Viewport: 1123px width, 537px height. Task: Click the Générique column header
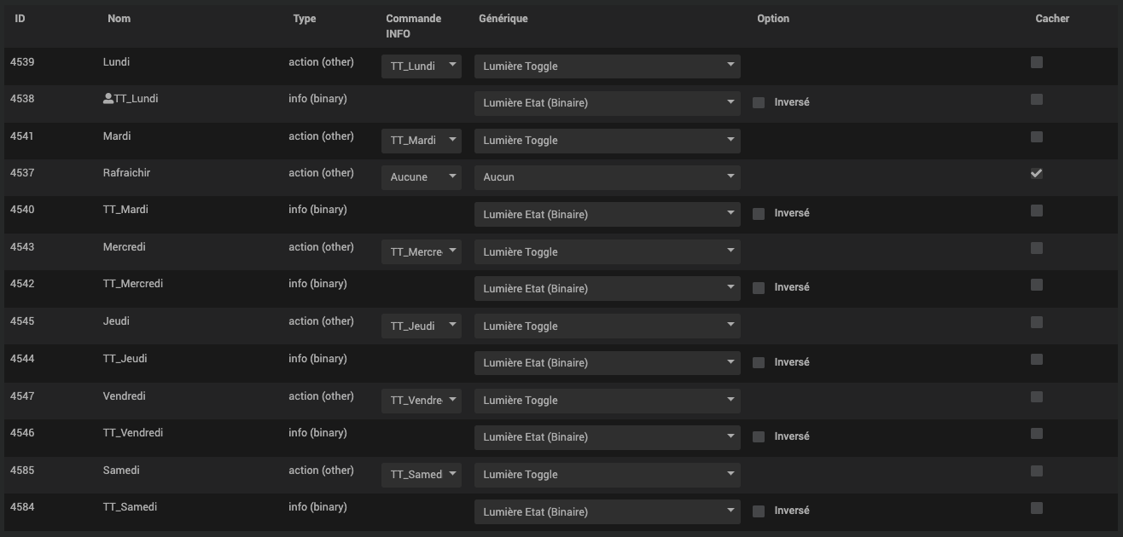click(x=503, y=19)
